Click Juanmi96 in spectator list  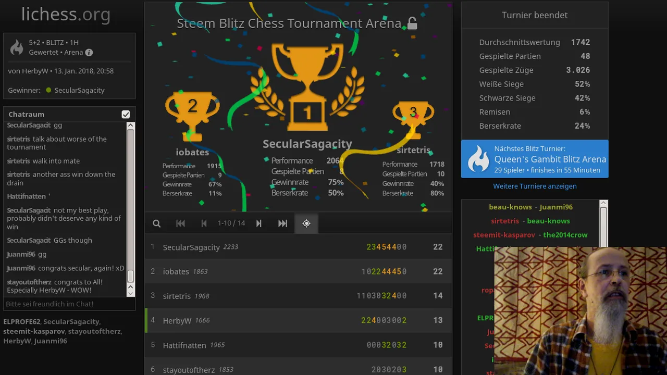click(x=51, y=341)
